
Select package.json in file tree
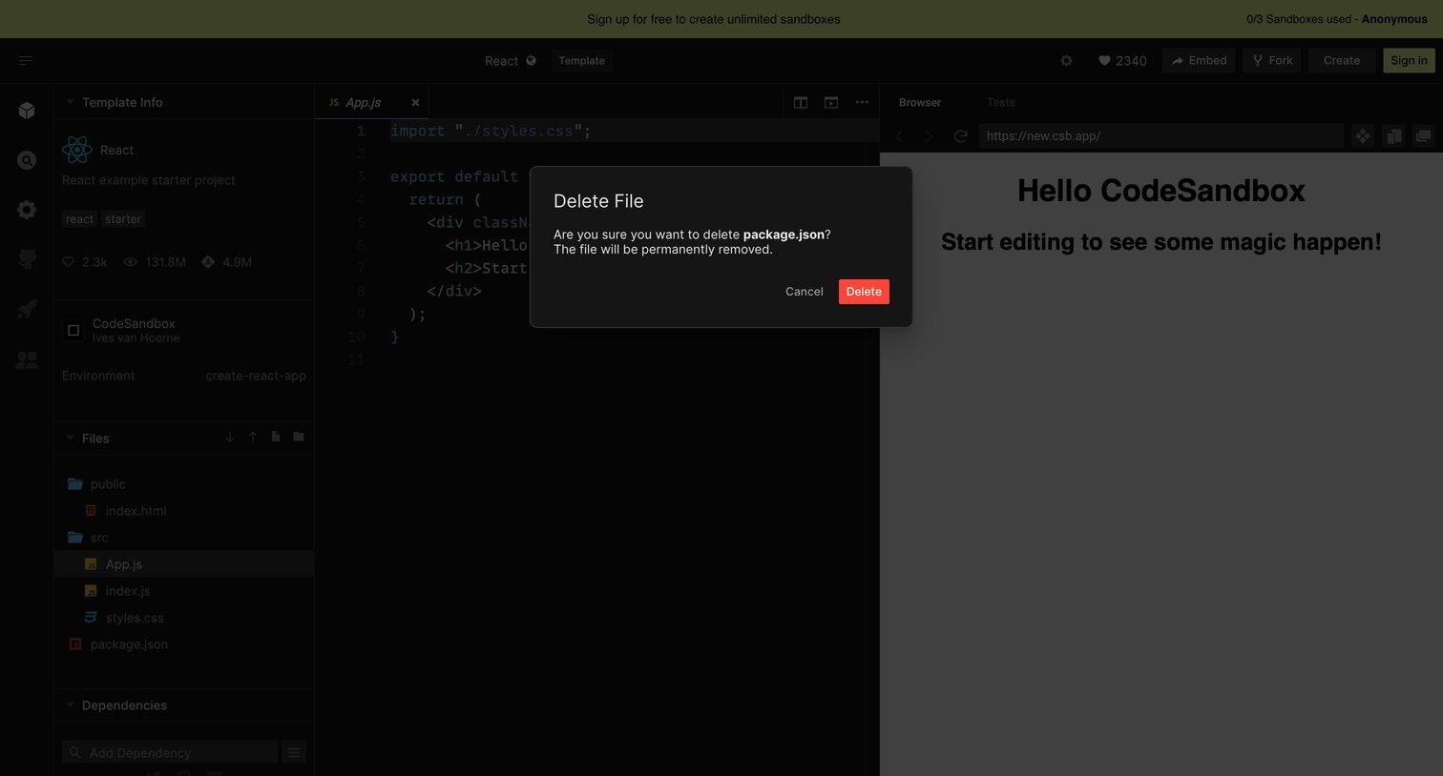(184, 644)
